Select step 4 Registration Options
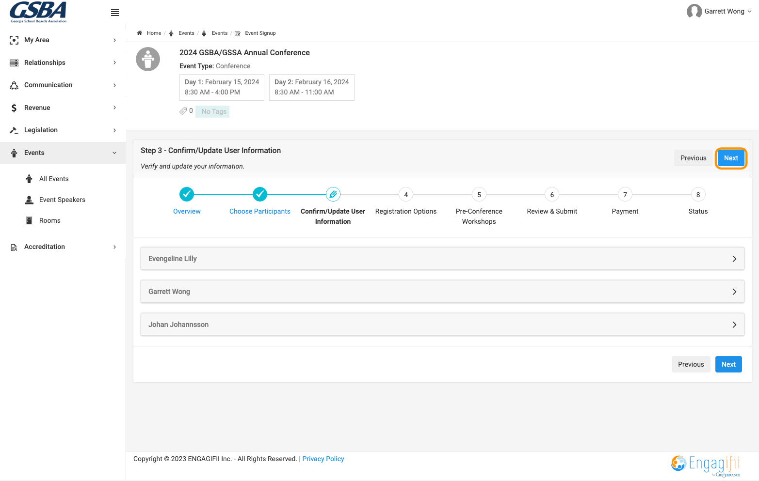 (406, 195)
